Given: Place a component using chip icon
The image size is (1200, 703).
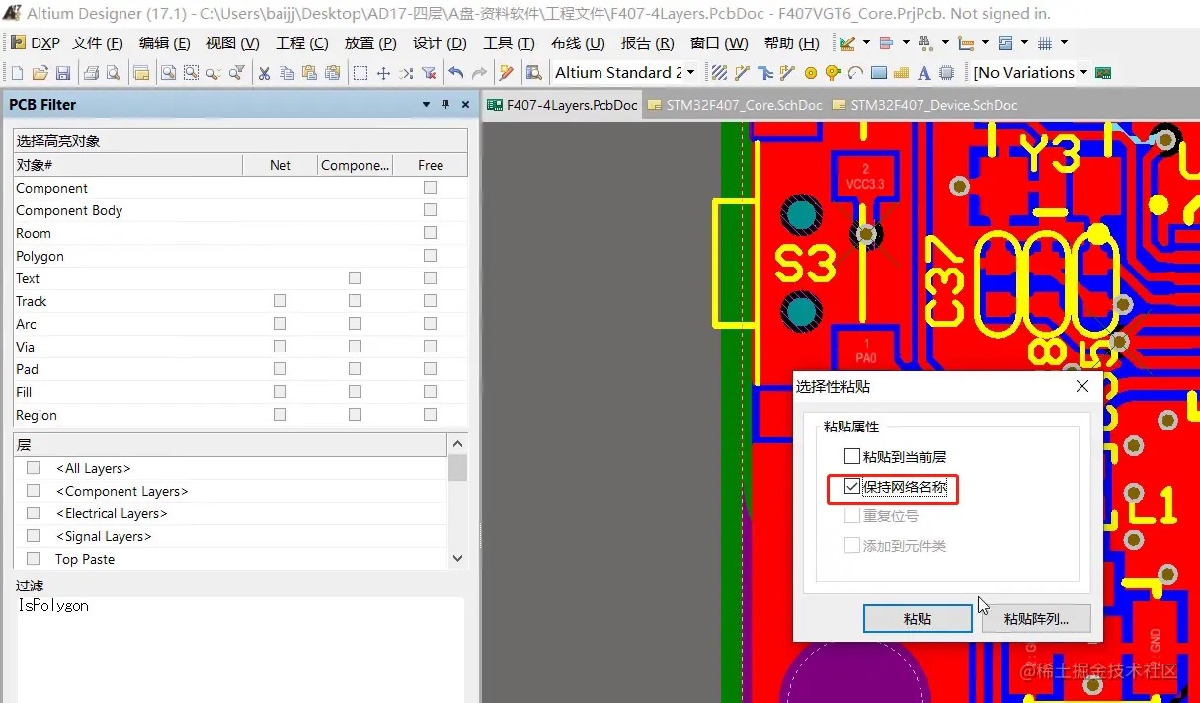Looking at the screenshot, I should 947,73.
